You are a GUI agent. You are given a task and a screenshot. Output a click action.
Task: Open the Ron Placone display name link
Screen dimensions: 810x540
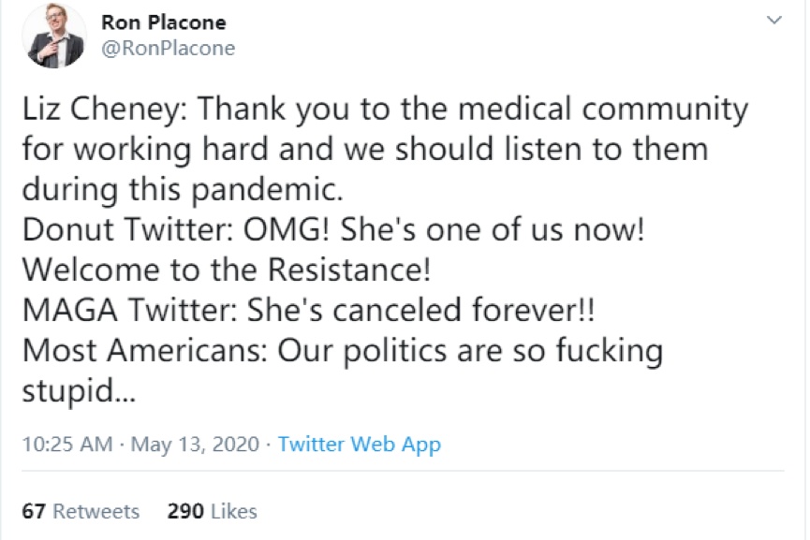pyautogui.click(x=163, y=22)
